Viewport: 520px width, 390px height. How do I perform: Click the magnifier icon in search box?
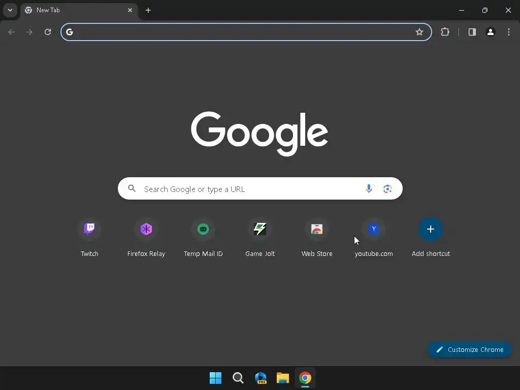coord(132,188)
